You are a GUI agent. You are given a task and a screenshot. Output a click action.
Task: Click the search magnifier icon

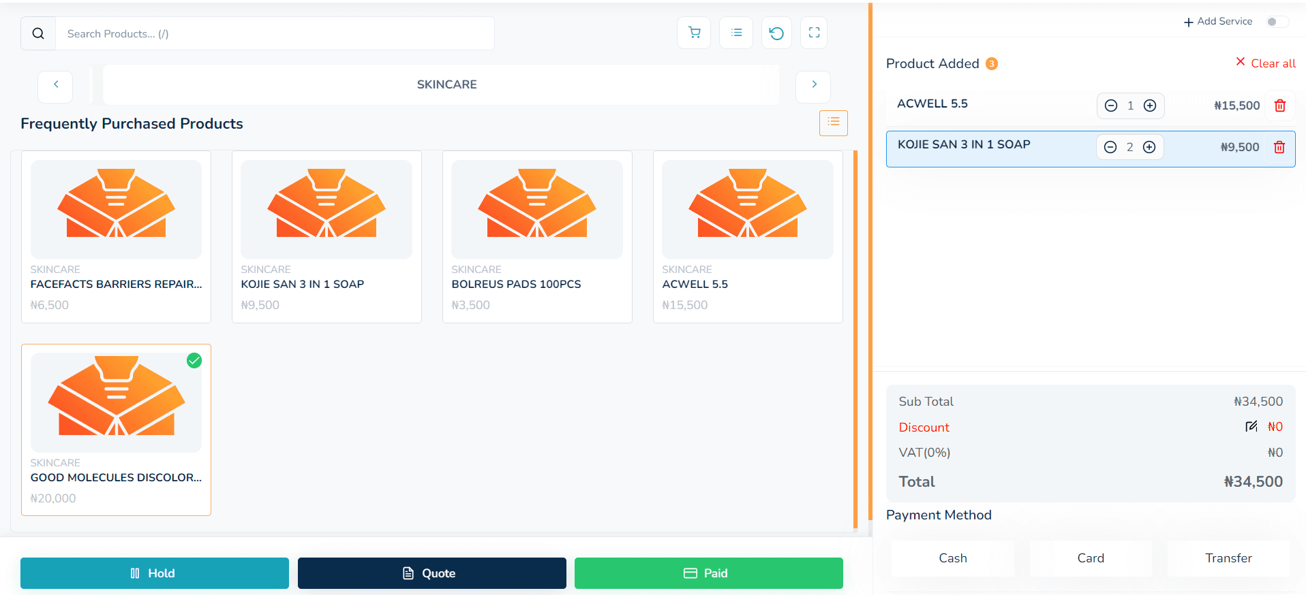click(38, 33)
